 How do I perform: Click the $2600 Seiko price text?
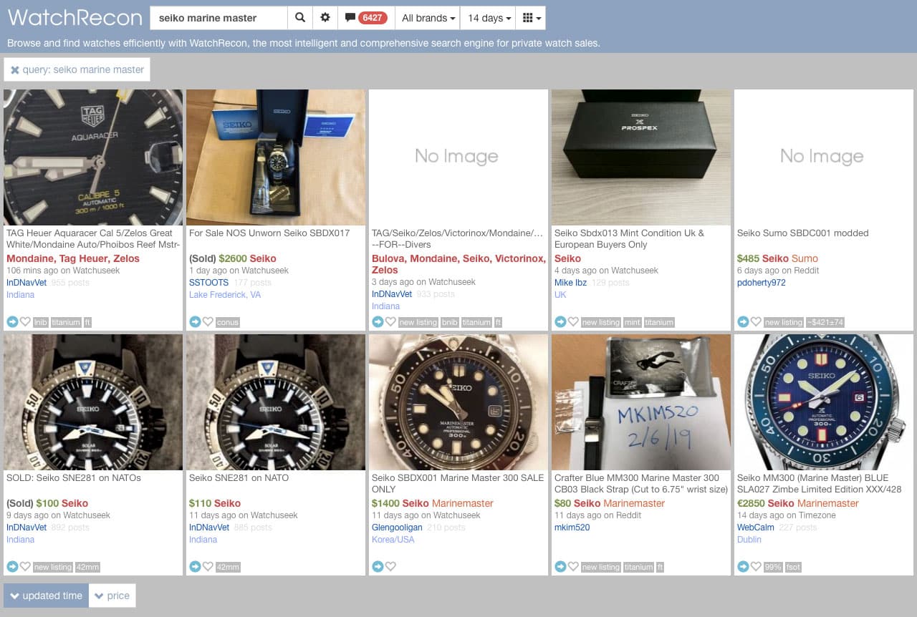[x=247, y=258]
